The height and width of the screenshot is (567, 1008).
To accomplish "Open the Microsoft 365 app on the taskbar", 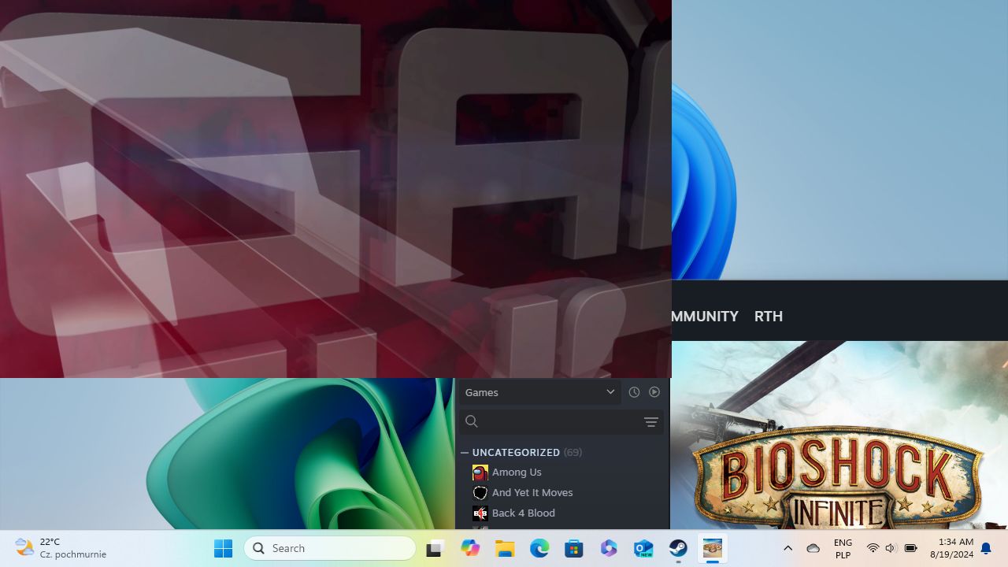I will [x=609, y=548].
